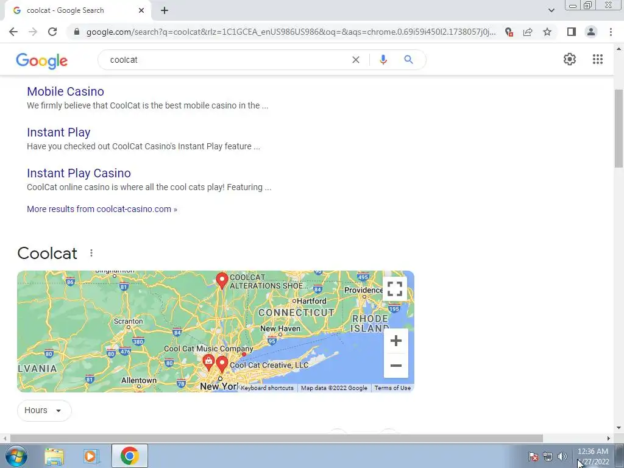The image size is (624, 468).
Task: Bookmark this page with the star
Action: point(547,32)
